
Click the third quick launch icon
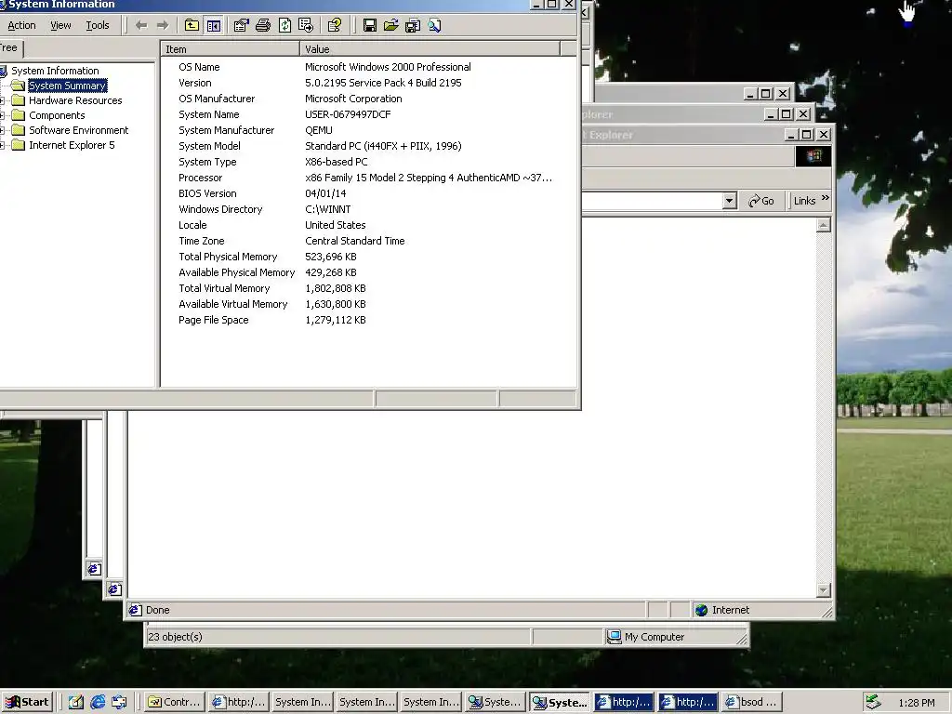(x=119, y=702)
